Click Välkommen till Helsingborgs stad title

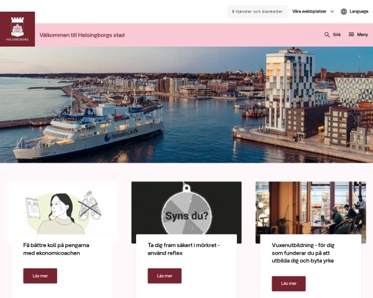(x=82, y=35)
